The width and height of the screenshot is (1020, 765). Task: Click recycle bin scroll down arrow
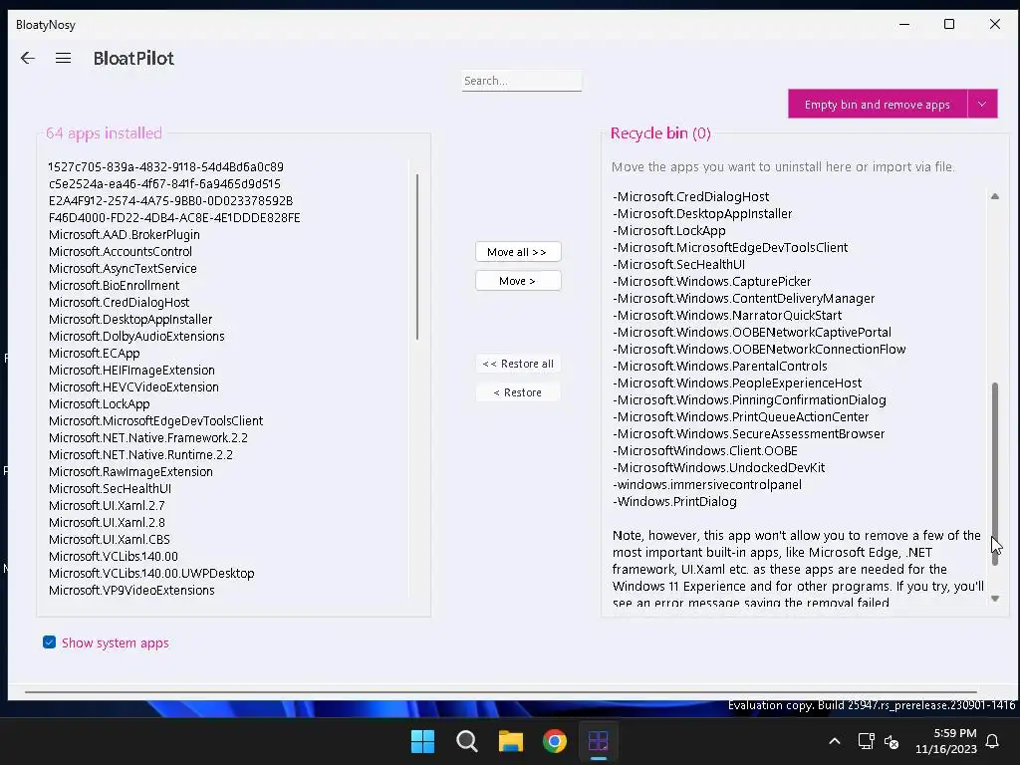[995, 599]
